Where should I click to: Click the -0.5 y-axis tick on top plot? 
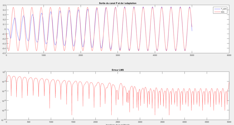[x=3, y=53]
